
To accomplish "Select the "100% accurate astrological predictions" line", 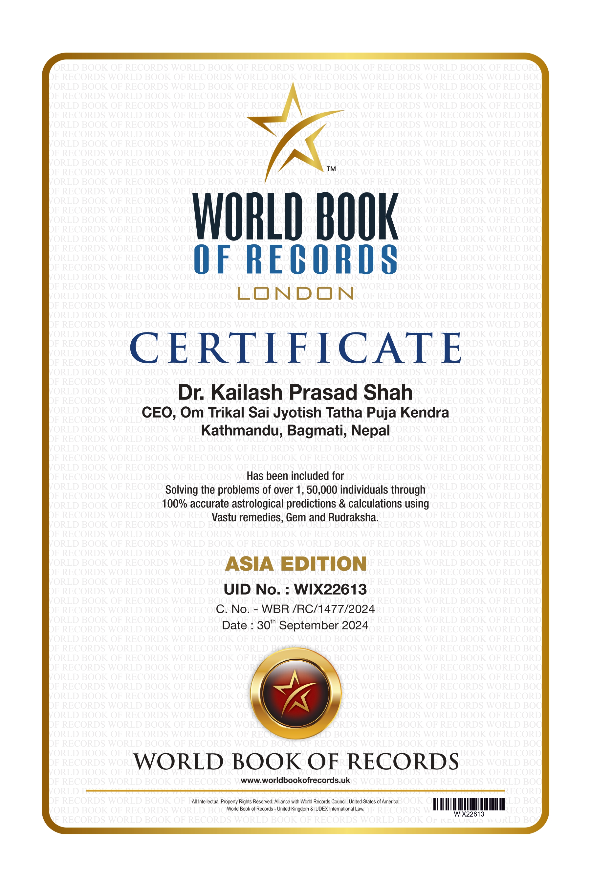I will pyautogui.click(x=295, y=504).
